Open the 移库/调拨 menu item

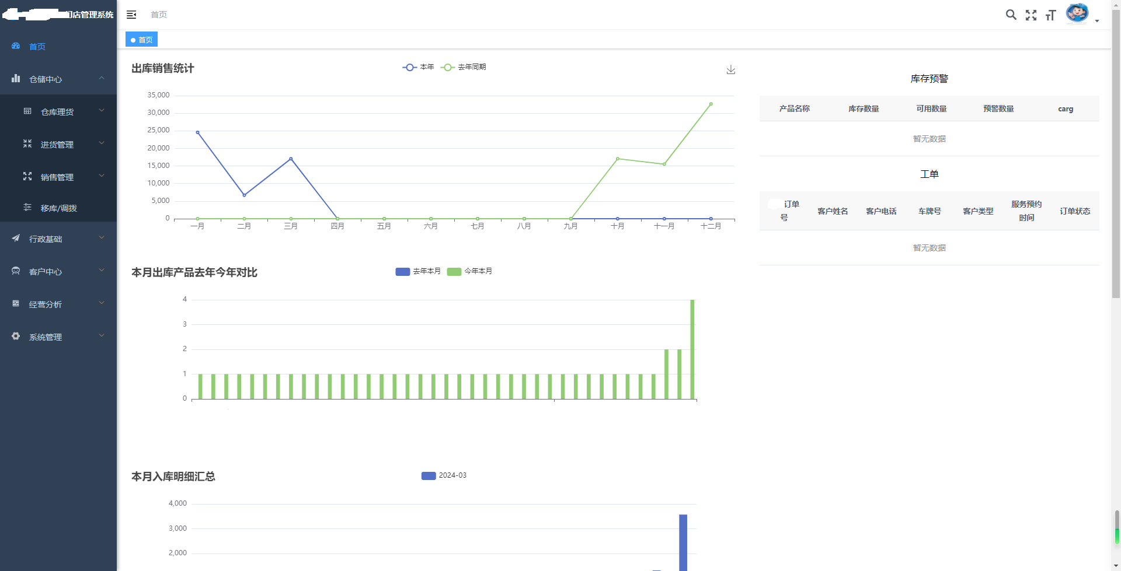pos(58,208)
